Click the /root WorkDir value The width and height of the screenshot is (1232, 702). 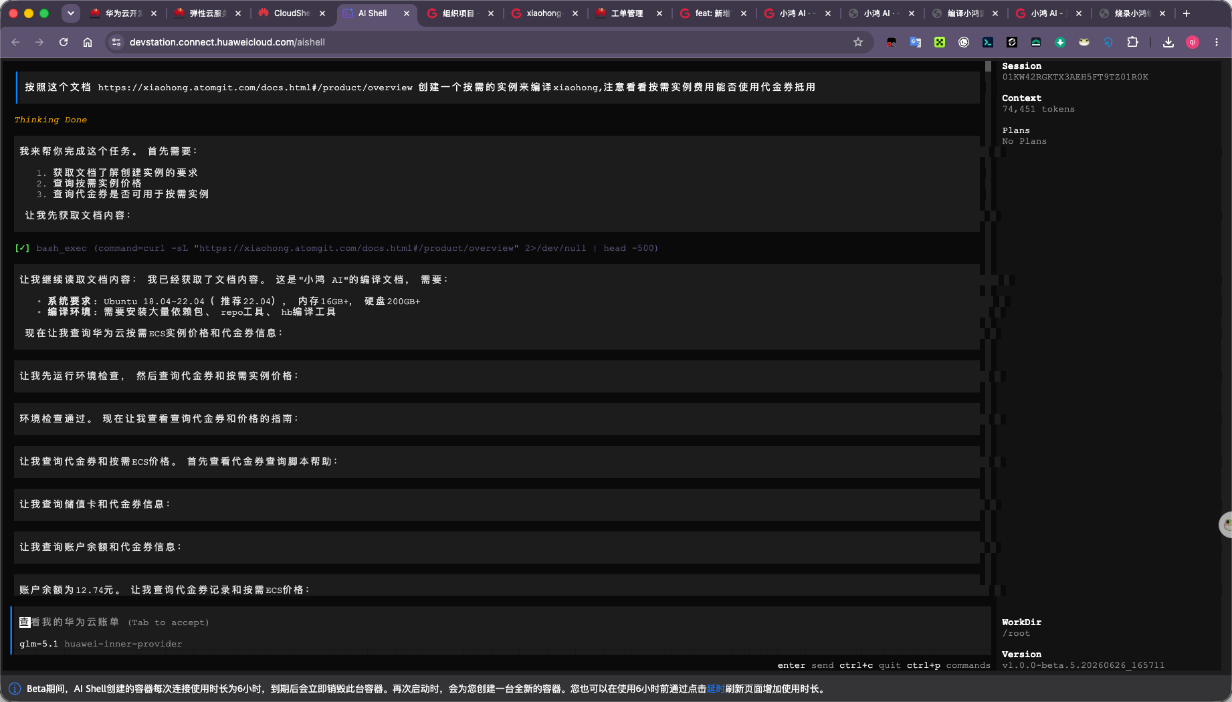(x=1016, y=633)
